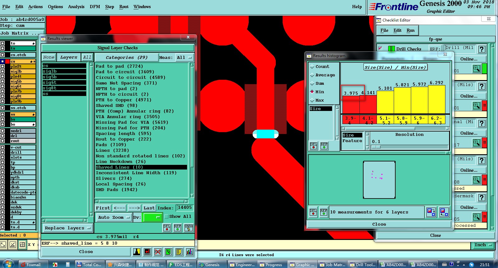Screen dimensions: 498x268
Task: Open the histogram bar-chart icon in Results viewer
Action: tap(189, 252)
